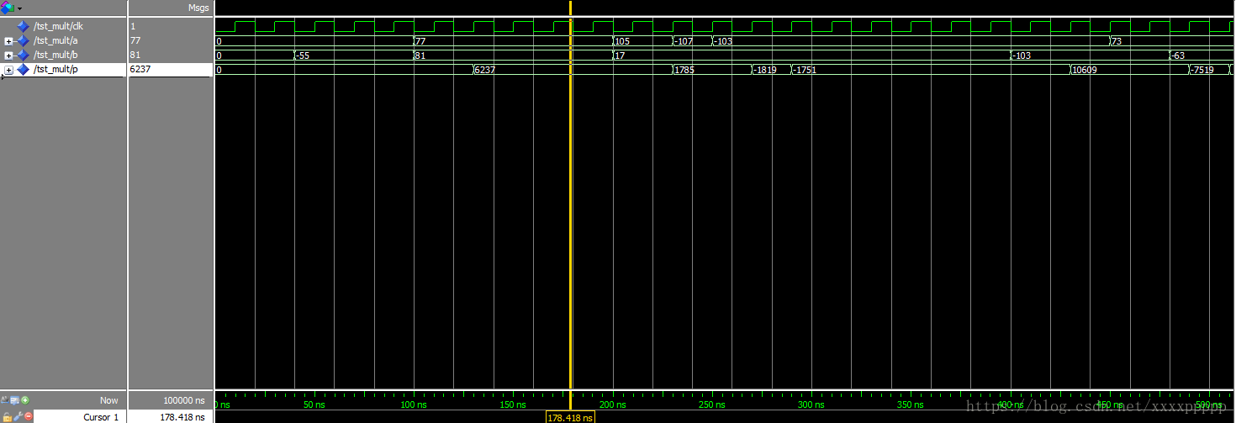Select the /tst_mult/clk signal name
The image size is (1236, 423).
point(58,26)
